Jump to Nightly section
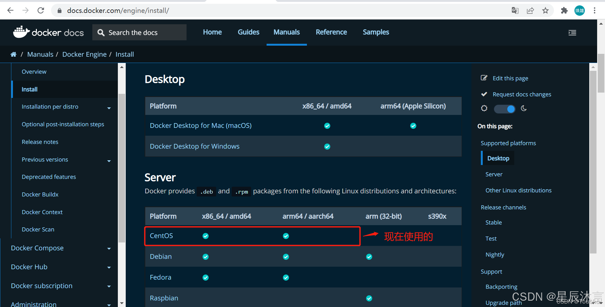The image size is (605, 307). (495, 255)
